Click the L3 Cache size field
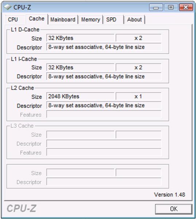 (x=80, y=135)
